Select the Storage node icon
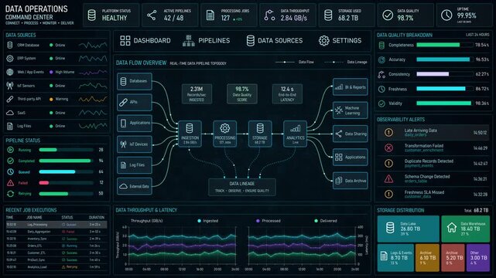This screenshot has height=278, width=496. click(260, 128)
